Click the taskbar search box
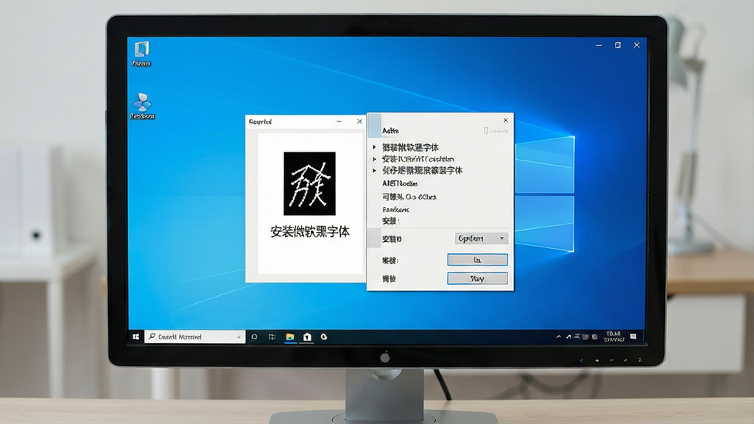The width and height of the screenshot is (754, 424). click(194, 336)
